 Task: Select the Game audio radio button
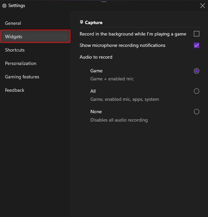click(197, 71)
